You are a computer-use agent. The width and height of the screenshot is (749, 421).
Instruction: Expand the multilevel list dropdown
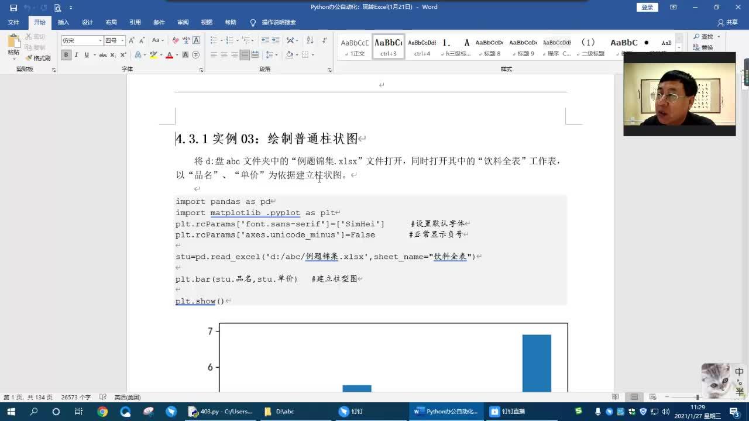(x=253, y=40)
